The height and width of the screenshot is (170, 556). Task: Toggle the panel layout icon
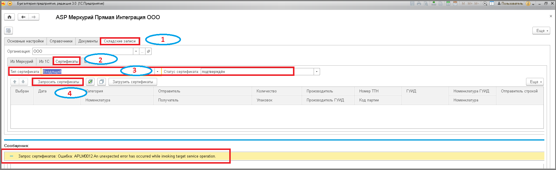tap(492, 3)
